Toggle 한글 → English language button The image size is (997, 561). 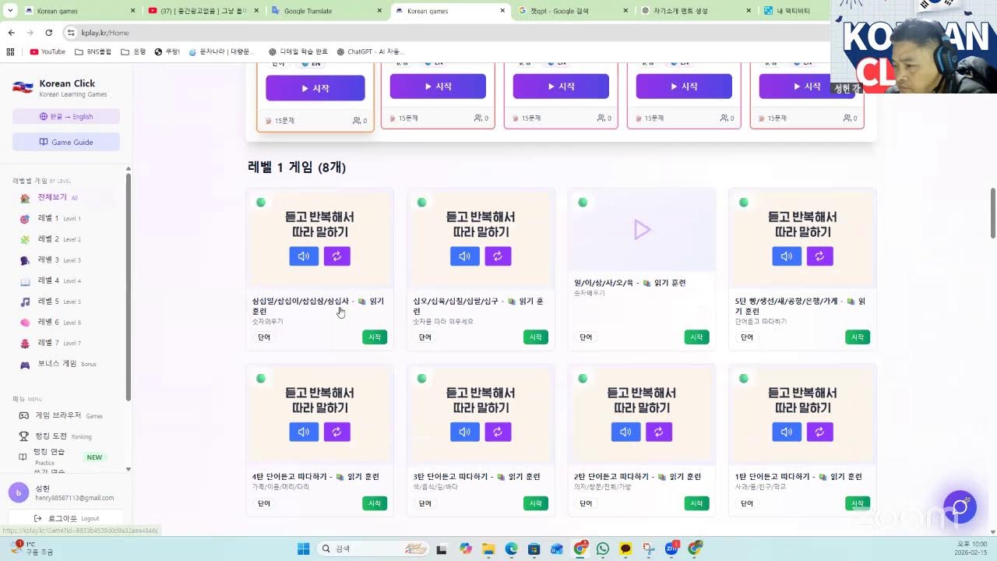66,117
